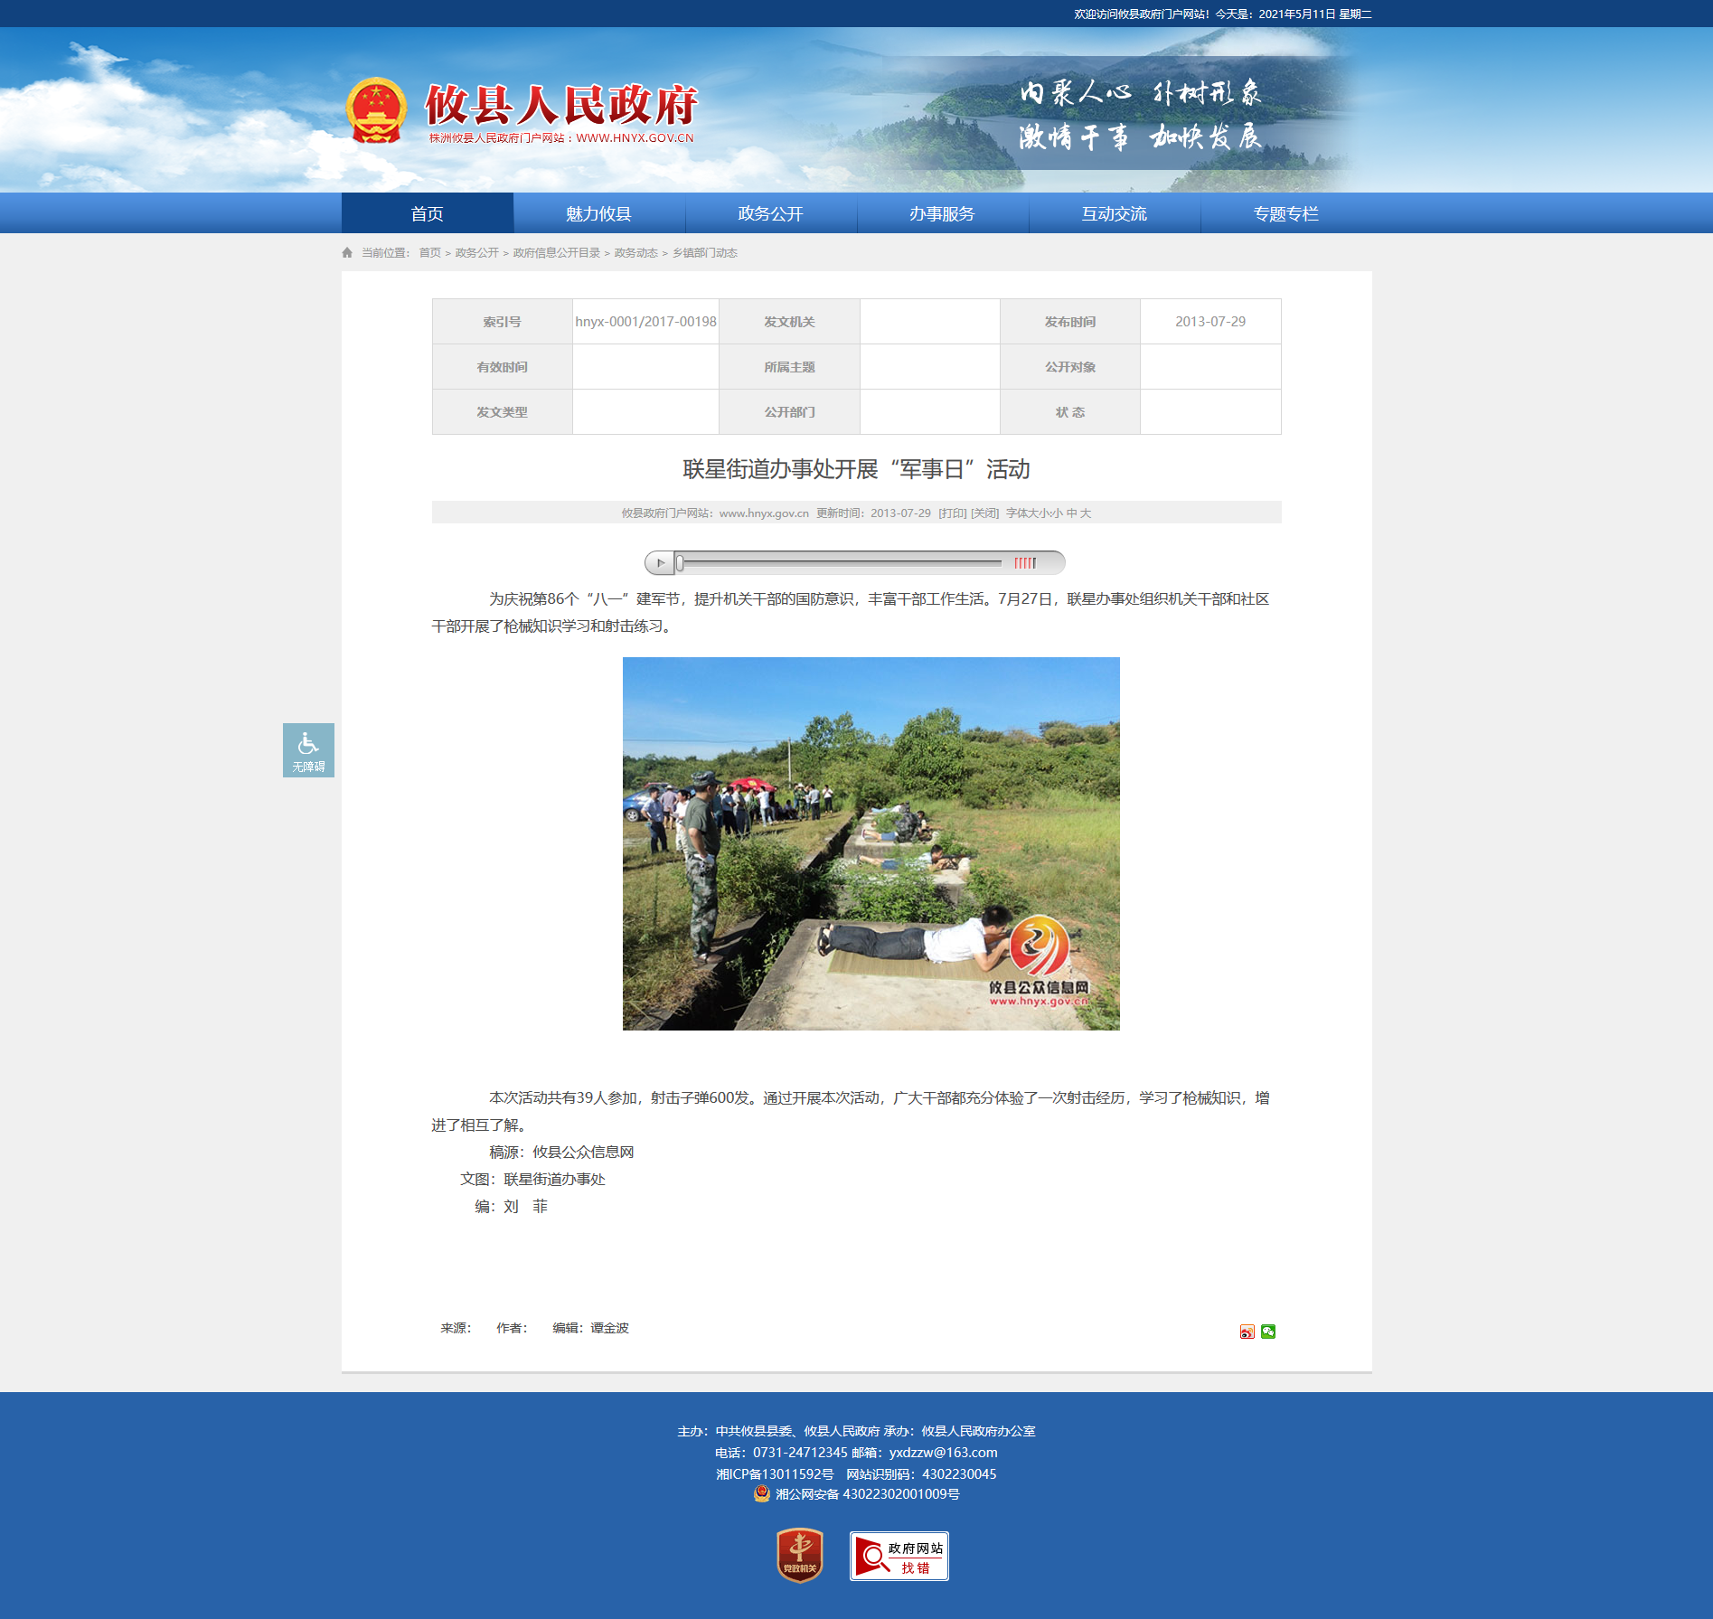Set font size to 大

1086,513
